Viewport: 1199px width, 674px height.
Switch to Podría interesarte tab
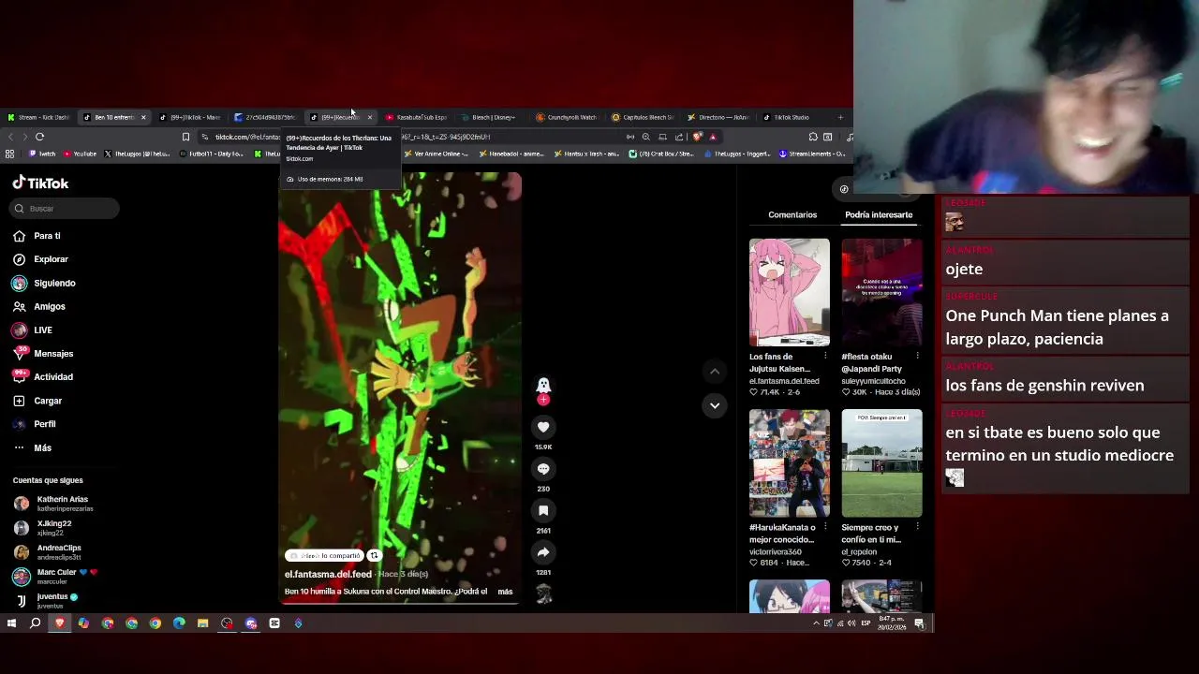pyautogui.click(x=879, y=214)
